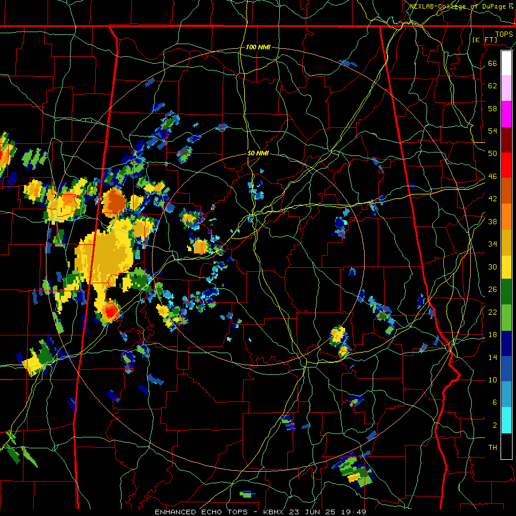Screen dimensions: 516x516
Task: Click the "10" value on the tops scale
Action: click(492, 380)
